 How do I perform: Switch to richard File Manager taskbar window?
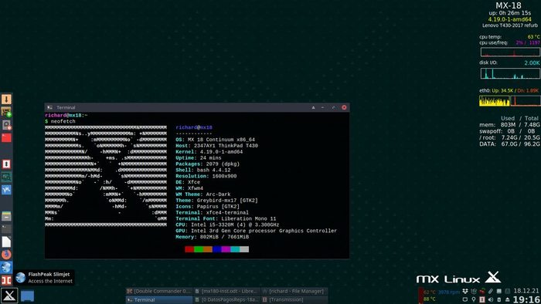click(x=294, y=291)
